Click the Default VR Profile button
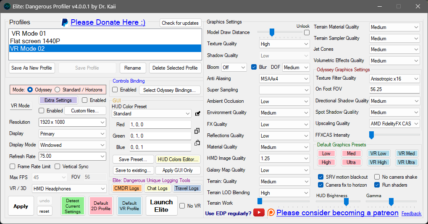This screenshot has width=428, height=224. 129,206
